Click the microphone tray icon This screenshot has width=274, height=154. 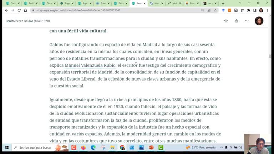pos(226,148)
